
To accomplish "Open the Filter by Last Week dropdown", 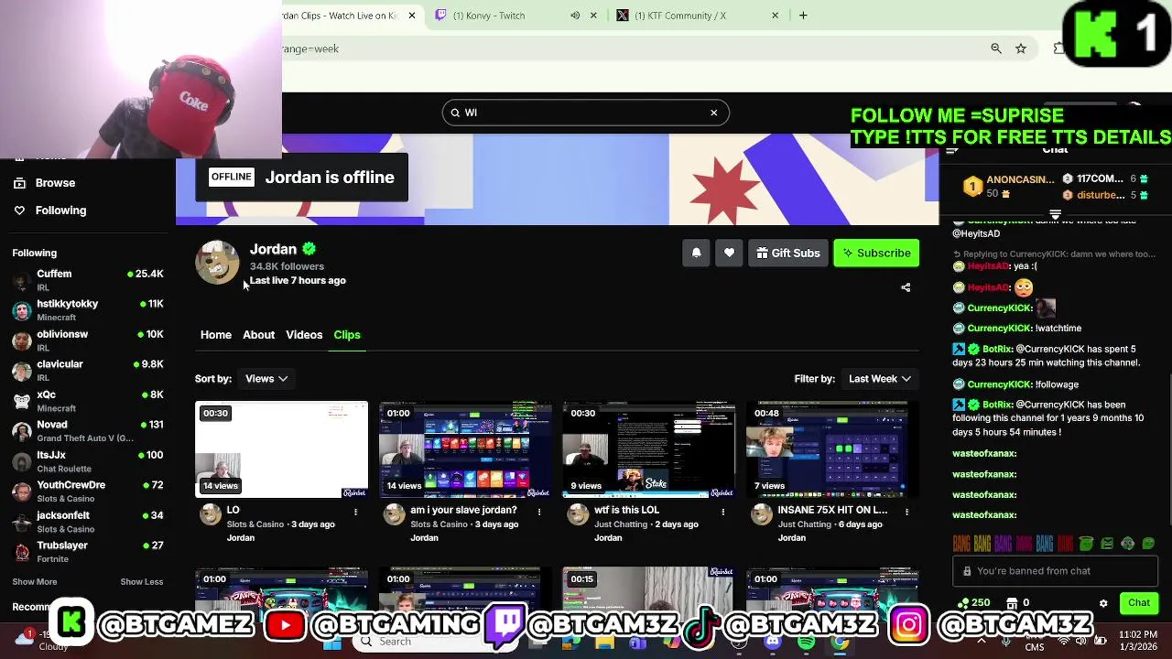I will (879, 379).
